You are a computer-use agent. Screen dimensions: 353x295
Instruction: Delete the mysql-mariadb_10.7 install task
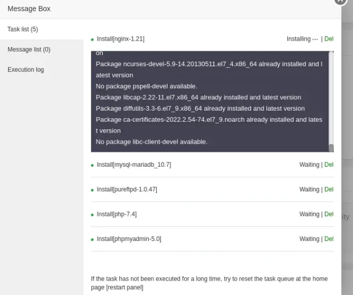[329, 165]
